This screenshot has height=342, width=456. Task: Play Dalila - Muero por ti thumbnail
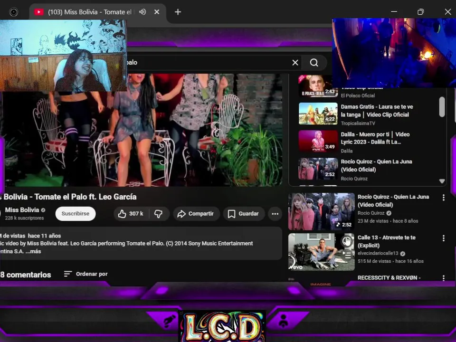318,142
